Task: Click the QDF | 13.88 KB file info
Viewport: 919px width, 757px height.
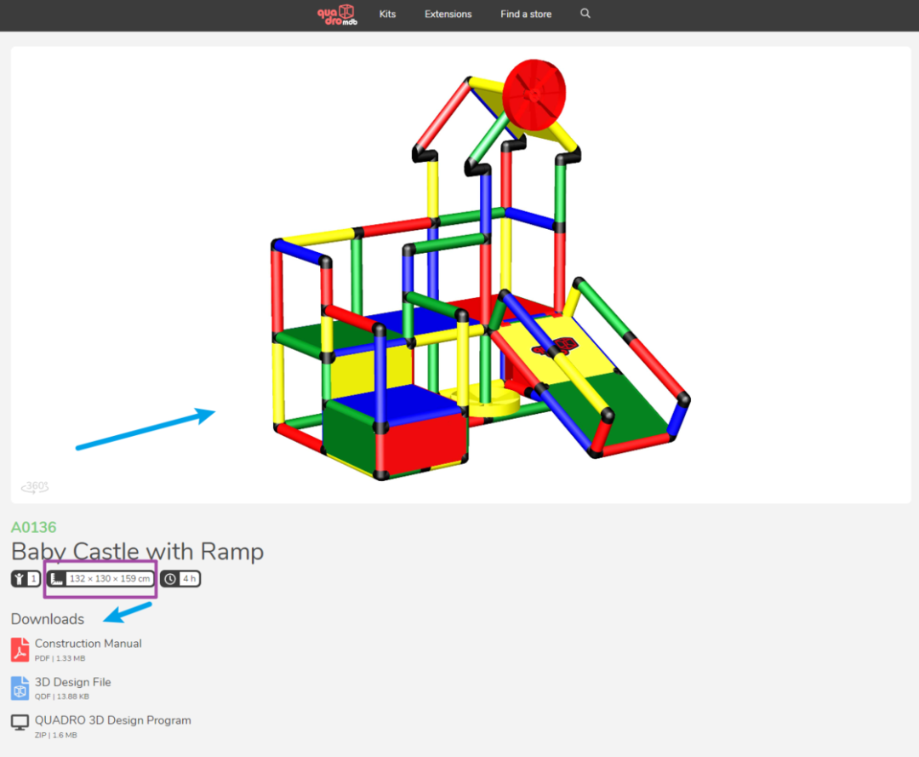Action: [61, 697]
